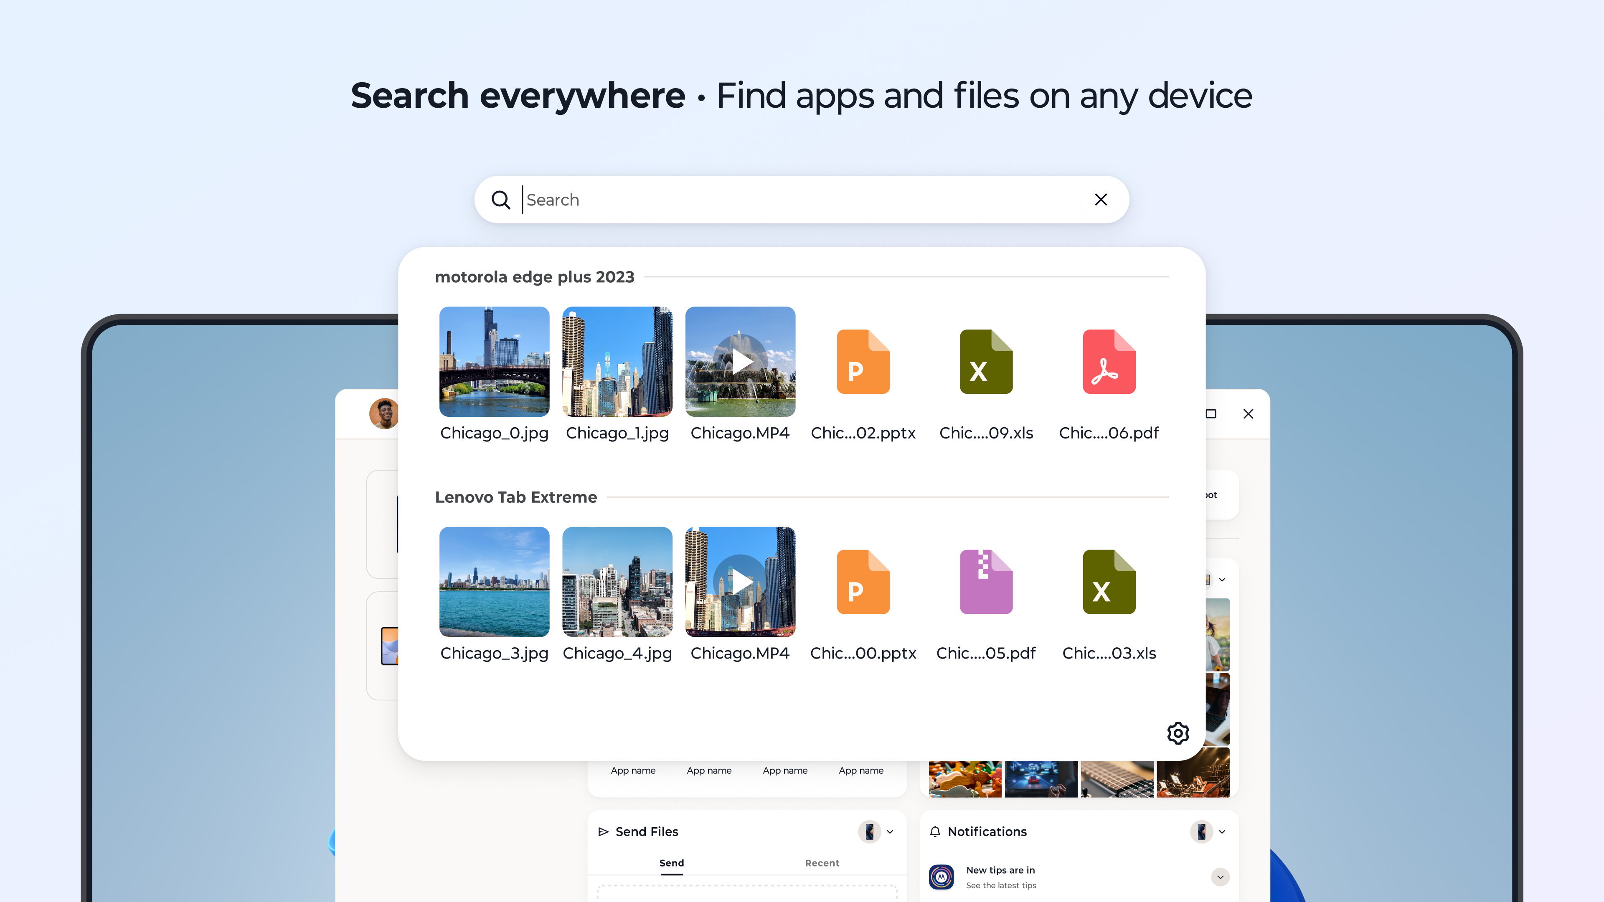1604x902 pixels.
Task: Open the Chic....06.pdf document
Action: pyautogui.click(x=1108, y=362)
